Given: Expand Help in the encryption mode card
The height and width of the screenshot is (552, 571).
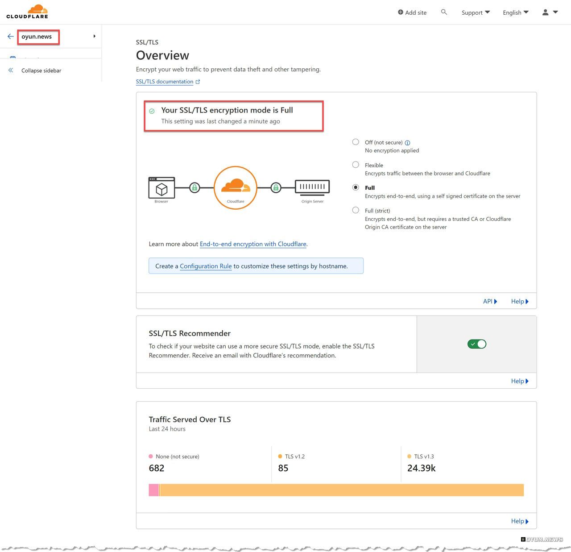Looking at the screenshot, I should point(520,301).
